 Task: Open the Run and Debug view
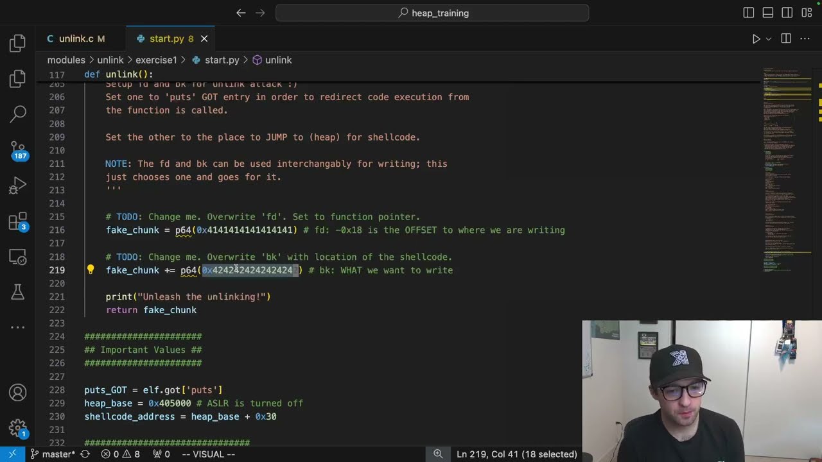coord(18,186)
